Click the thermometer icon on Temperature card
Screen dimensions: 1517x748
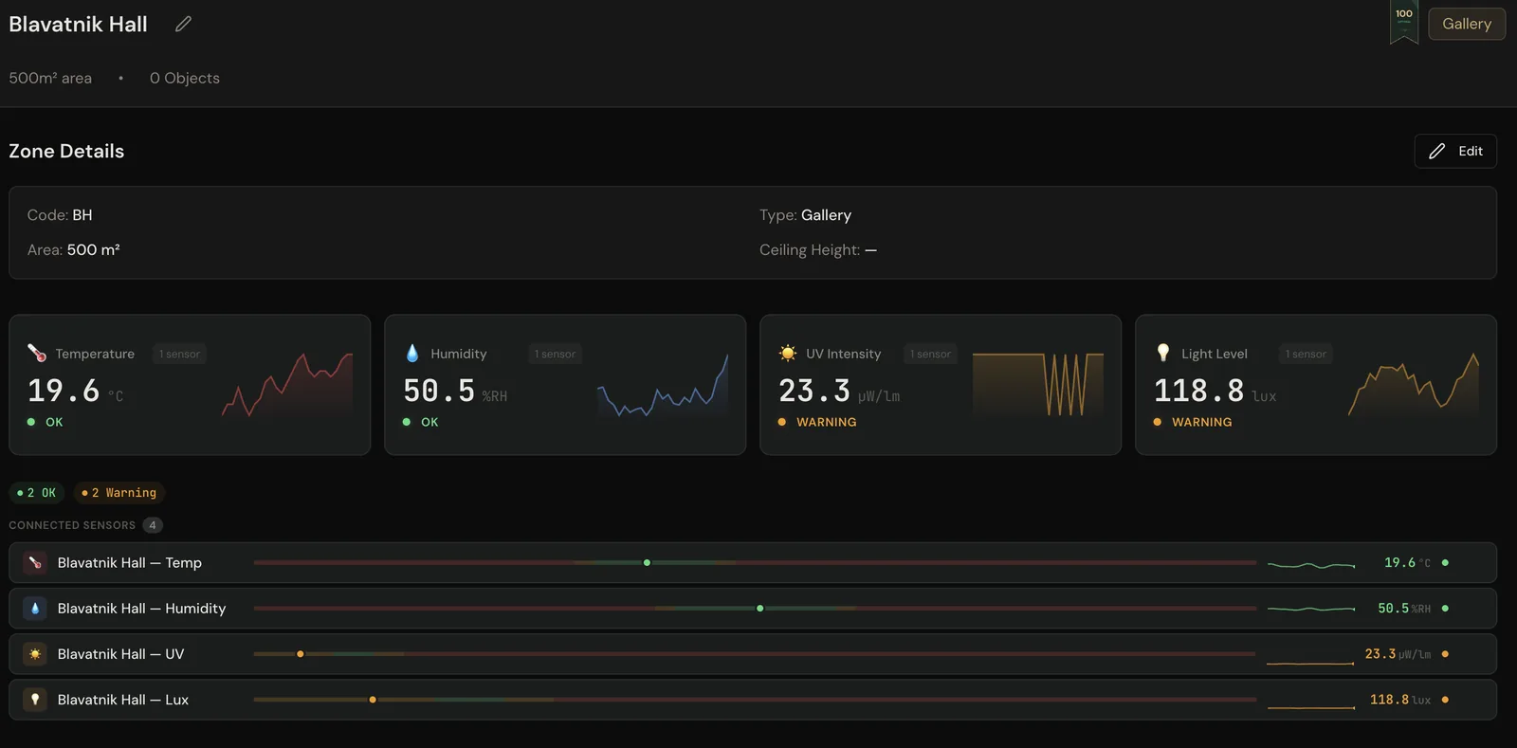pos(37,354)
